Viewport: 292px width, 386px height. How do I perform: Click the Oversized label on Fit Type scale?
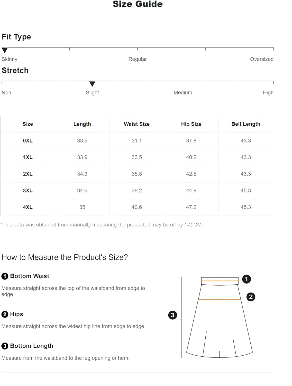coord(262,59)
